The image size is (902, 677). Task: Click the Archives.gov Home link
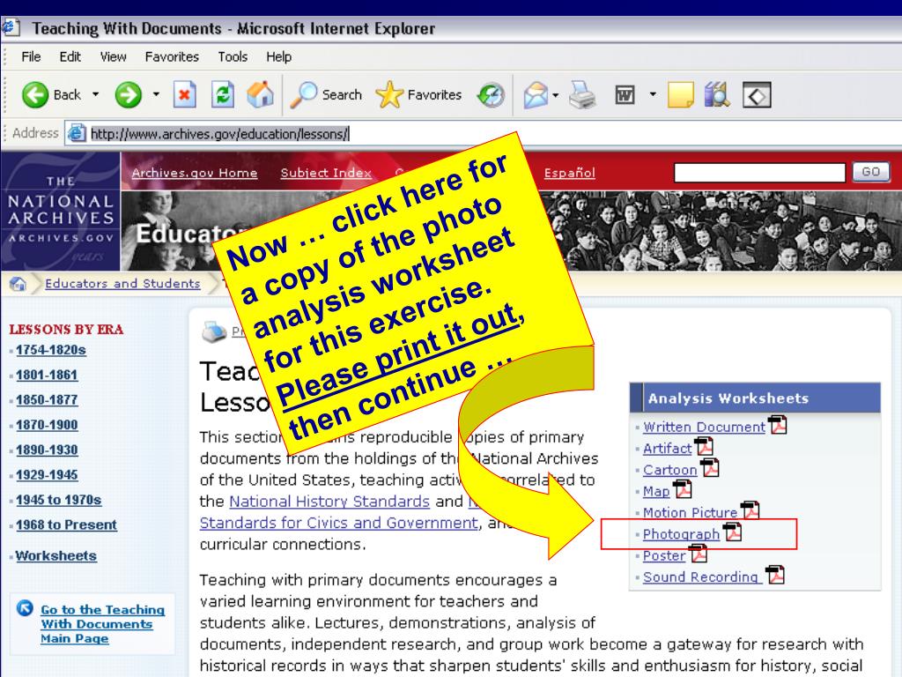click(x=195, y=173)
